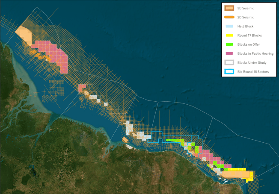Select the 'Blocks Under Study' legend label

252,62
